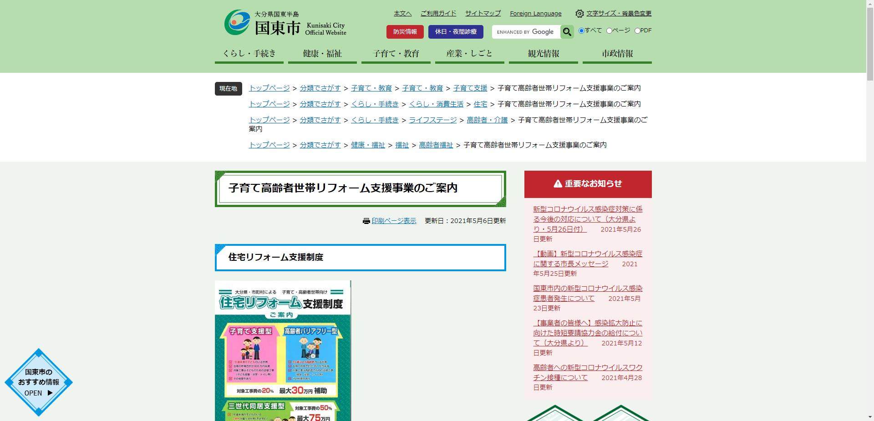Click the 休日・夜間診療 button
The width and height of the screenshot is (874, 421).
pos(456,32)
